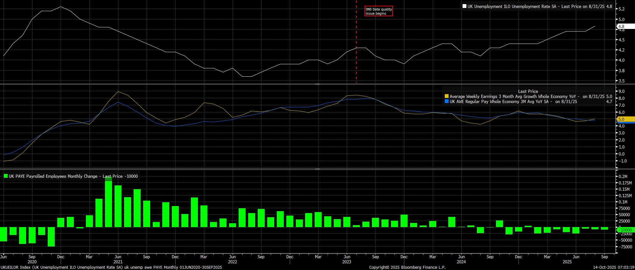Image resolution: width=635 pixels, height=270 pixels.
Task: Click the blue AWE Regular Pay legend swatch
Action: point(447,101)
